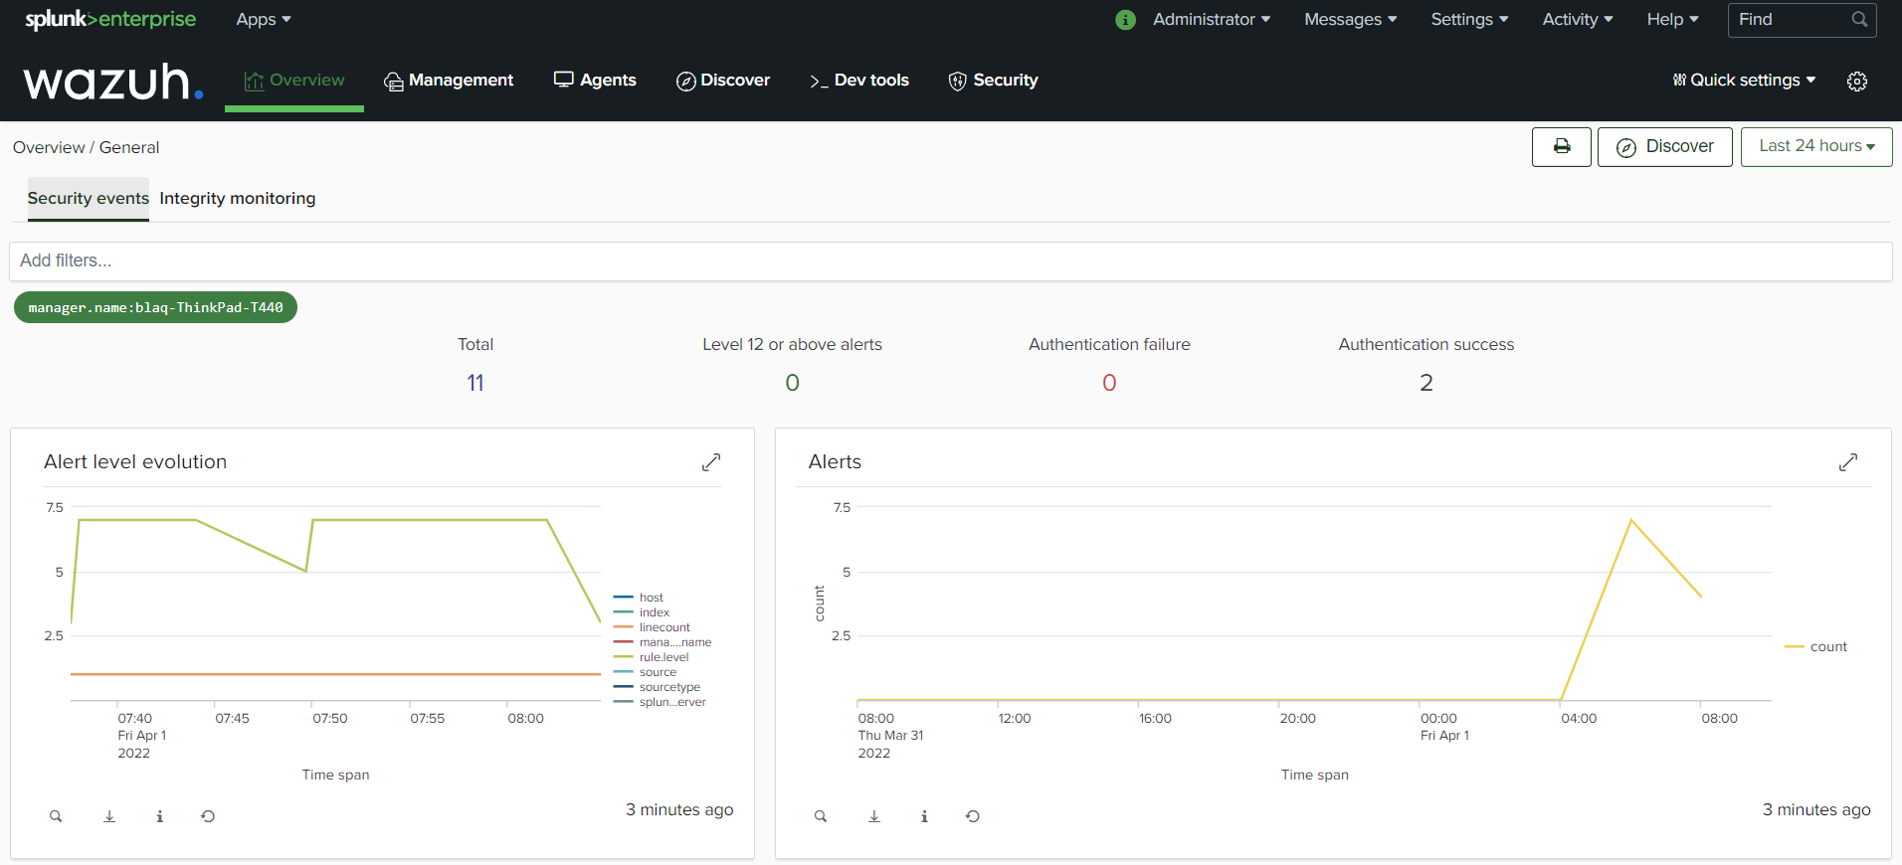The image size is (1902, 865).
Task: Open Dev tools
Action: (859, 81)
